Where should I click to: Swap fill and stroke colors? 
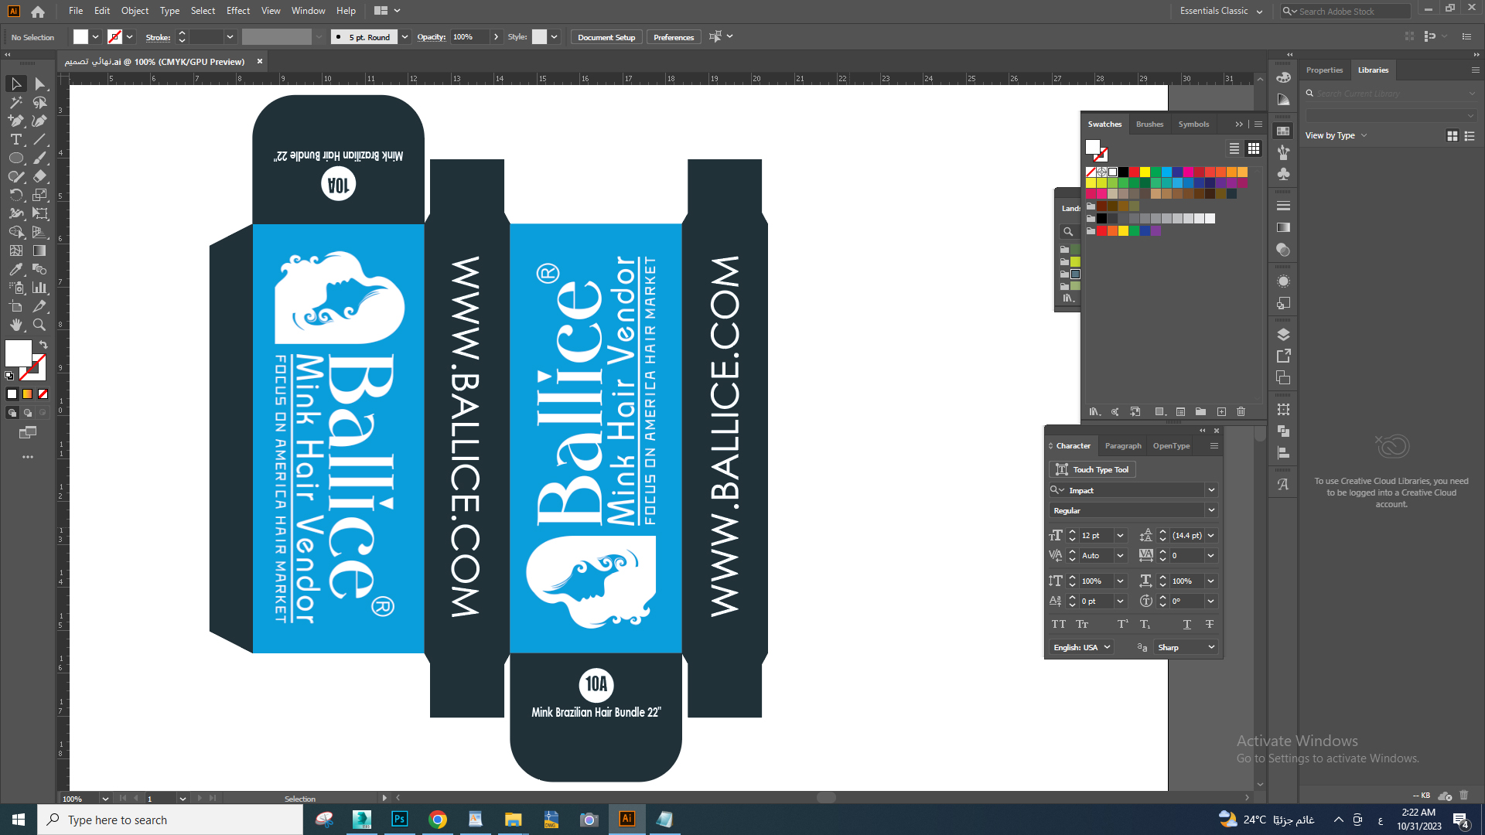tap(43, 345)
